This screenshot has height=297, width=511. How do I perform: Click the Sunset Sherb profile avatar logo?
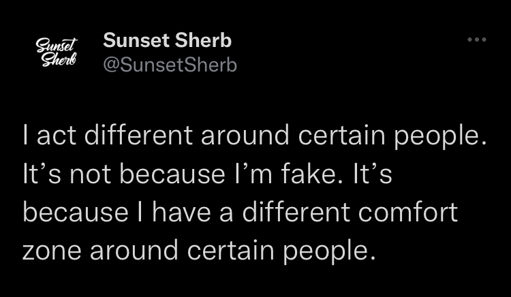[x=57, y=52]
